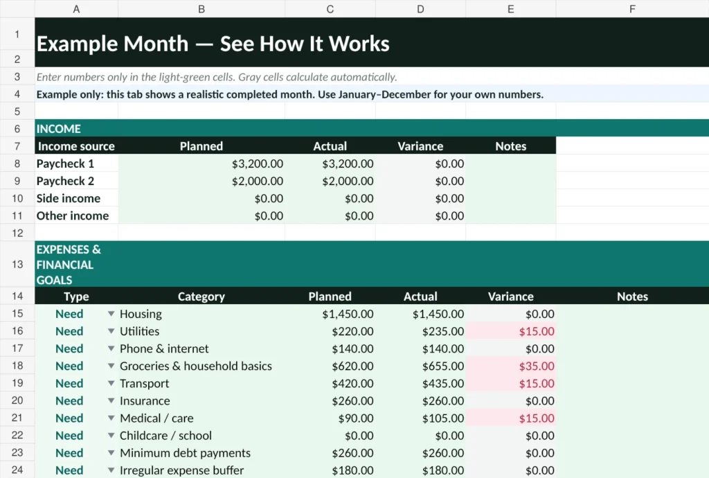Select Minimum debt payments actual $260.00 cell
Viewport: 709px width, 478px height.
click(x=420, y=452)
